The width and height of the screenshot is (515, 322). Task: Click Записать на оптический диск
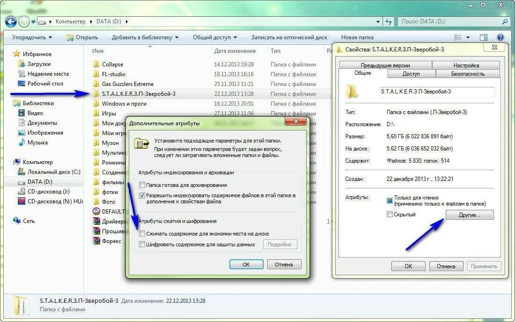point(289,37)
